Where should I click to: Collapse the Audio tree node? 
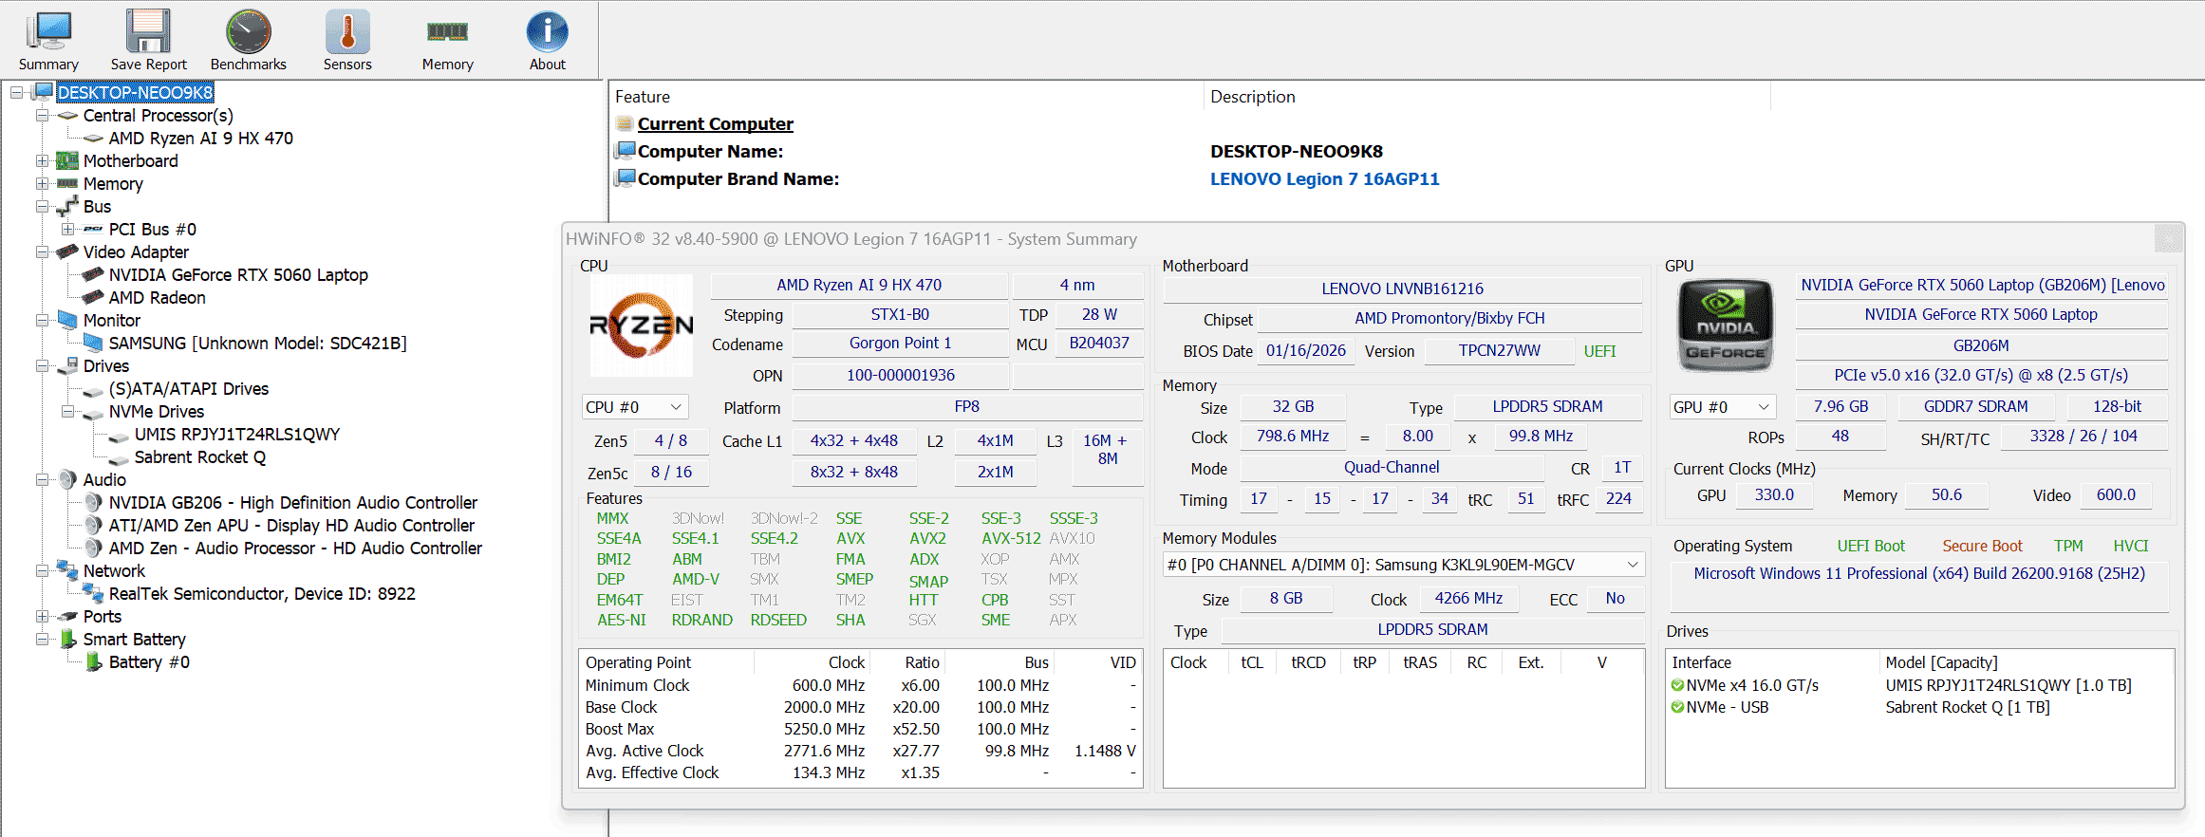(x=42, y=480)
